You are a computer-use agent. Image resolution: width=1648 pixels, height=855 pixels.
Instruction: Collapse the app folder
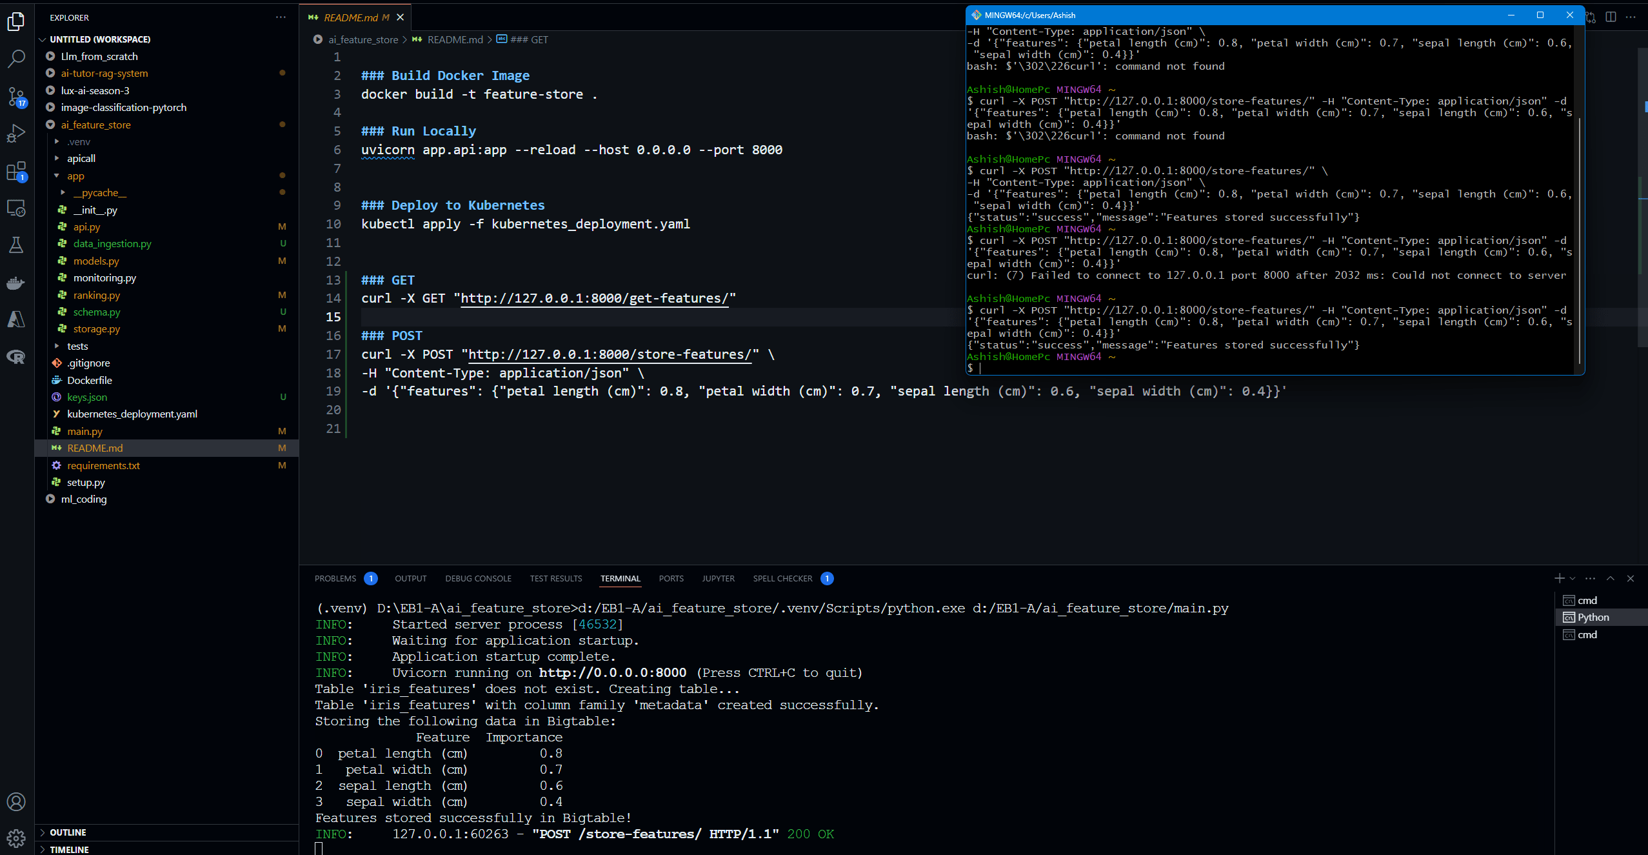click(x=75, y=176)
